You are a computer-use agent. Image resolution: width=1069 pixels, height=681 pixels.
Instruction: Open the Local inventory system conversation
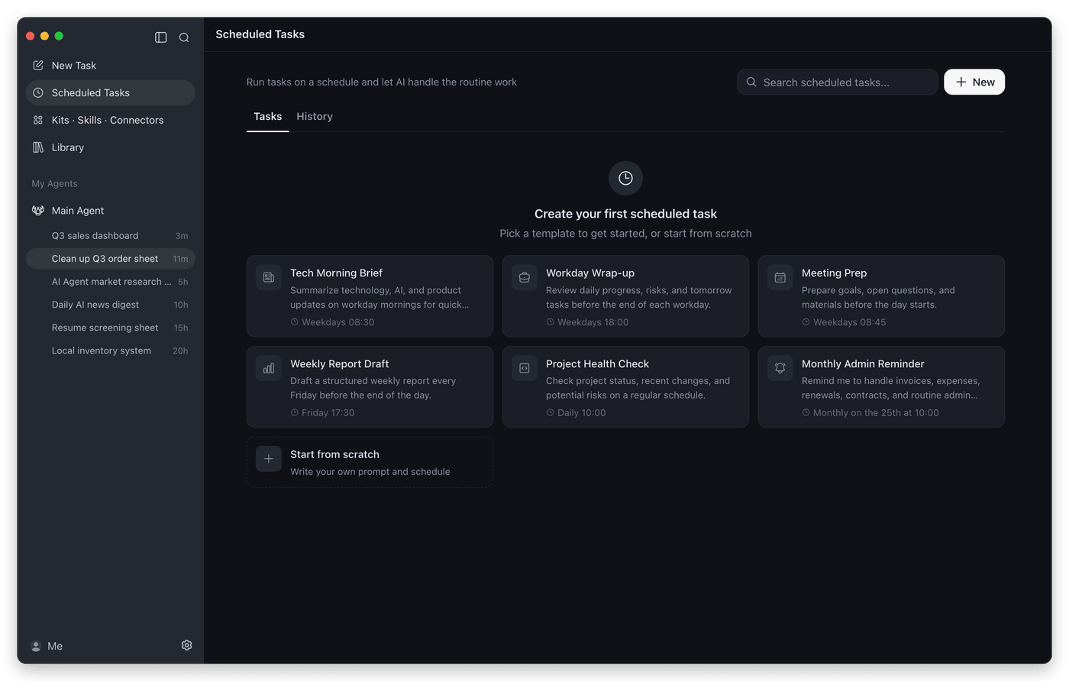(111, 350)
